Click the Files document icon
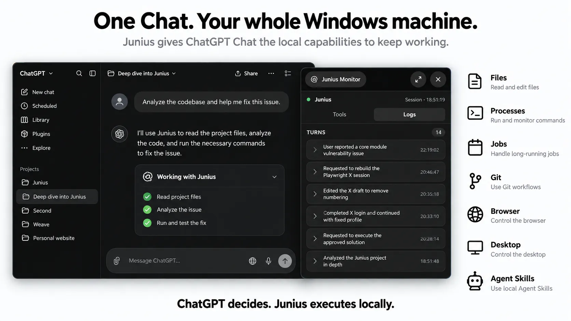 pyautogui.click(x=475, y=82)
